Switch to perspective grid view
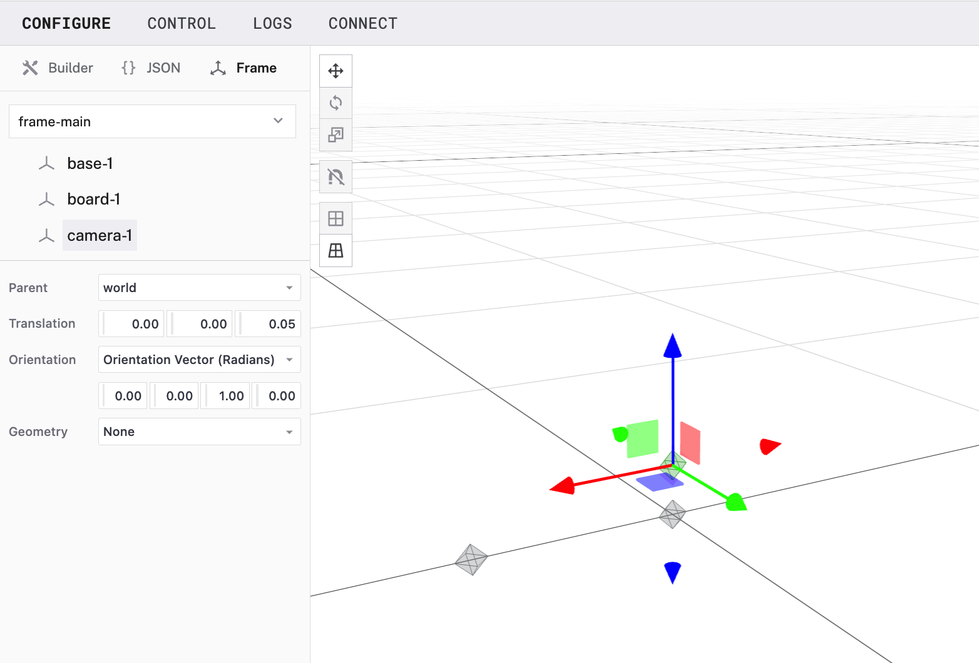 [x=336, y=251]
